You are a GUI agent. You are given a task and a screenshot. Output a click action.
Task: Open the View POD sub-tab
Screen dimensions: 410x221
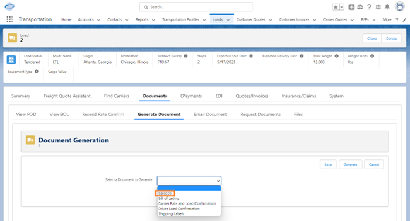[x=26, y=114]
